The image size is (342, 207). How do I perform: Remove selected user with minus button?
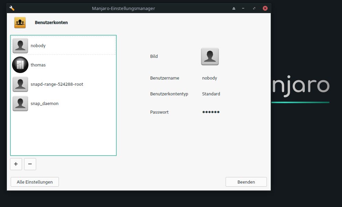30,164
